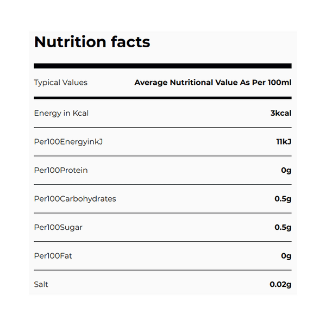The image size is (326, 326).
Task: Select the "Energy in Kcal" row label
Action: pyautogui.click(x=61, y=113)
